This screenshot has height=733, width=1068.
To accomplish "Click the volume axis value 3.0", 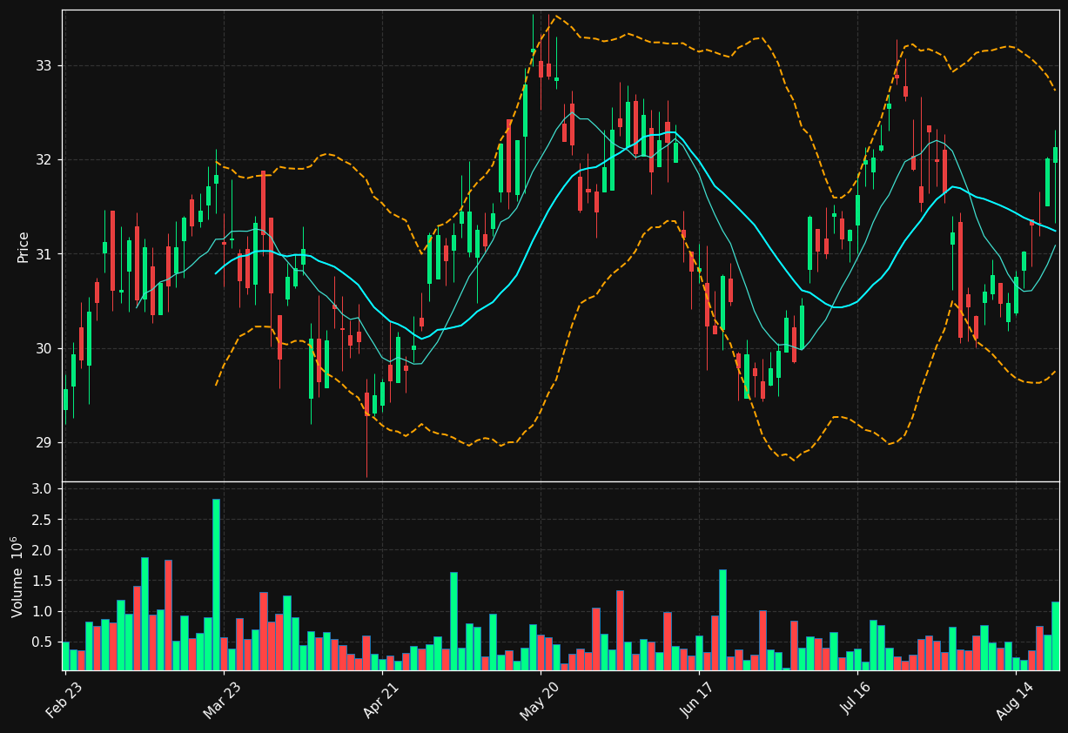I will pyautogui.click(x=44, y=489).
